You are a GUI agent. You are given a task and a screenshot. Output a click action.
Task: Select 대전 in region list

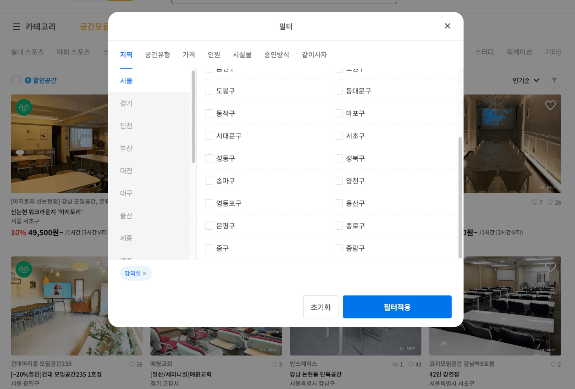click(x=149, y=171)
